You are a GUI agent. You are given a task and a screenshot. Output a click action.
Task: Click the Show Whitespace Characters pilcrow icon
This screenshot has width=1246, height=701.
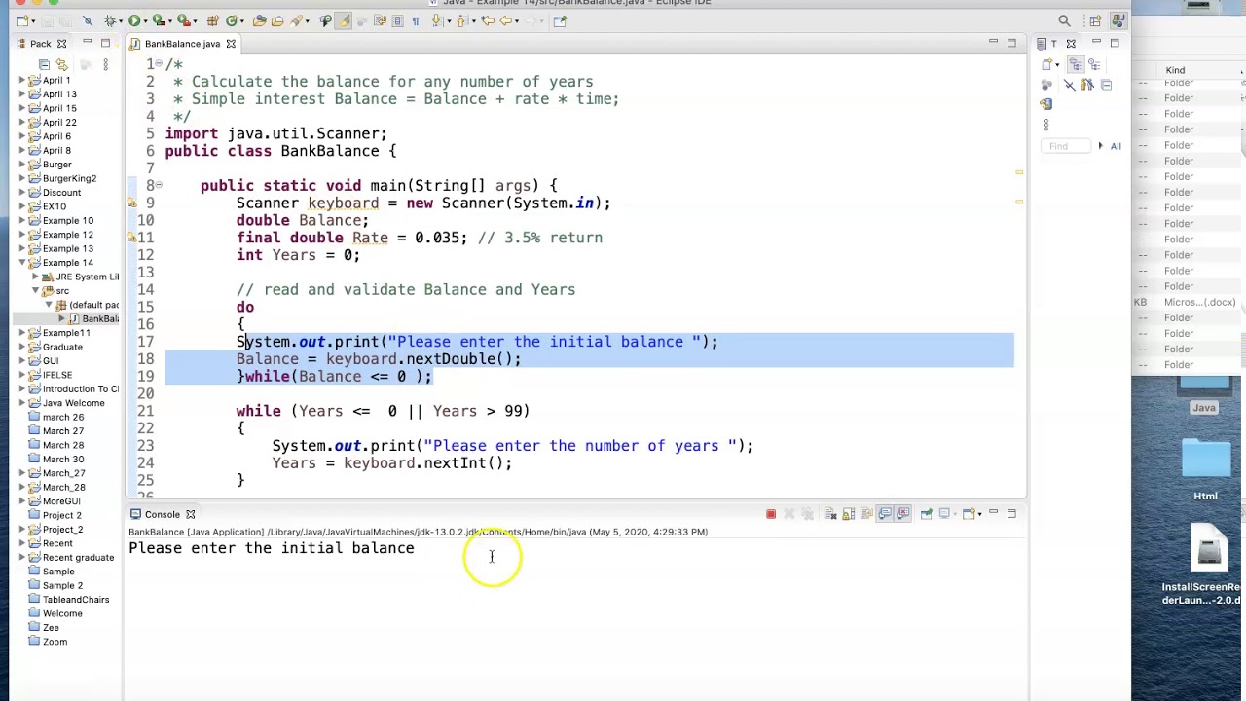point(416,20)
